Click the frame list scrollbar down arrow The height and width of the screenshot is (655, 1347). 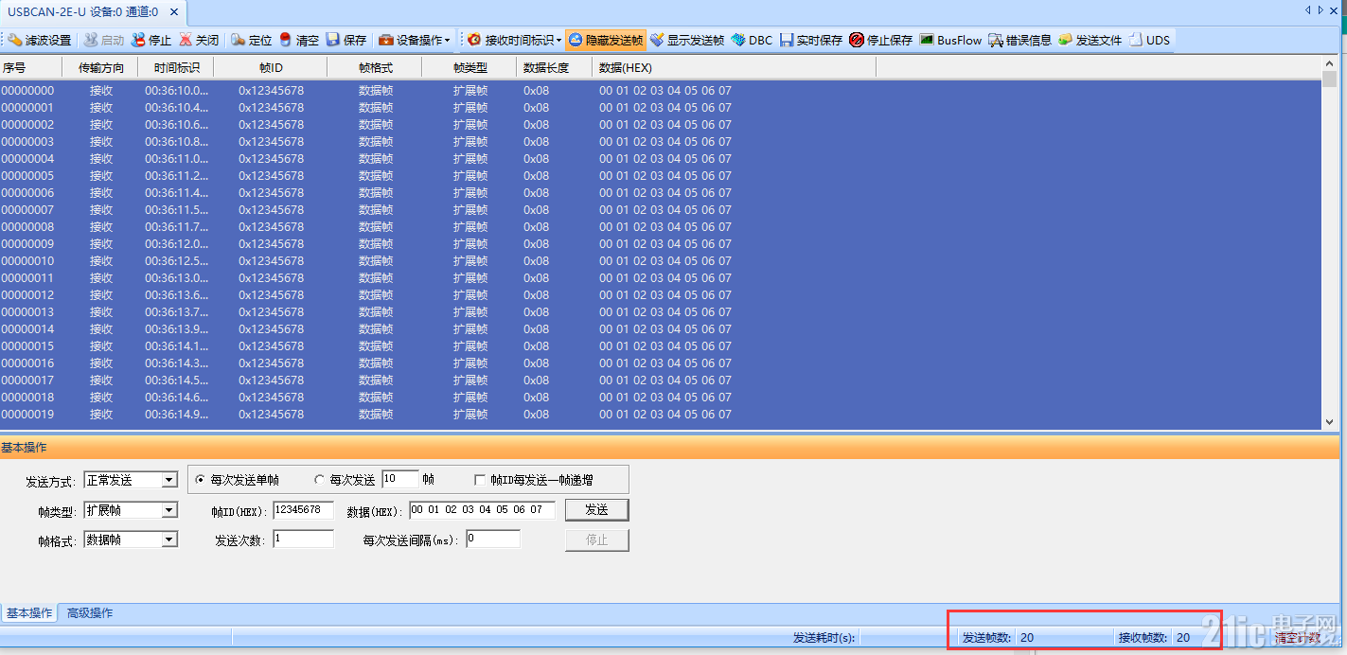[x=1329, y=422]
